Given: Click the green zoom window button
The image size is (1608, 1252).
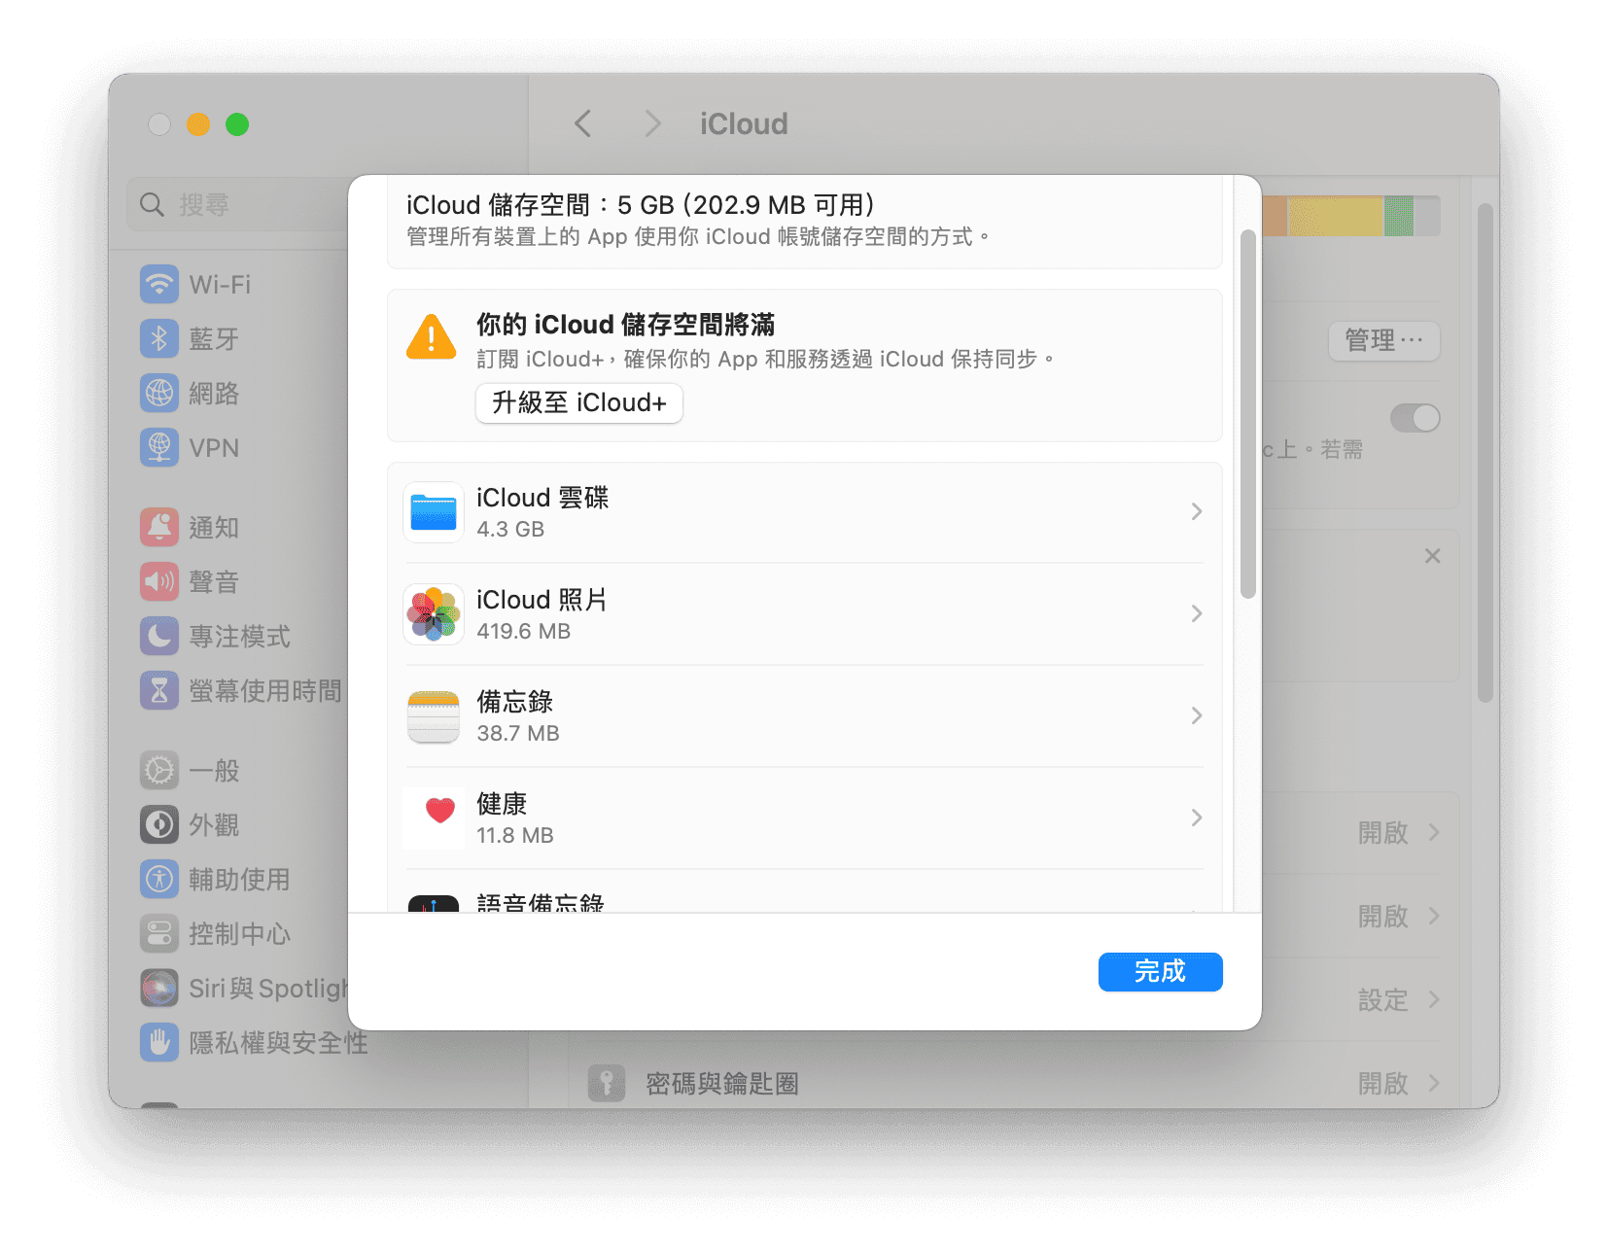Looking at the screenshot, I should coord(237,124).
